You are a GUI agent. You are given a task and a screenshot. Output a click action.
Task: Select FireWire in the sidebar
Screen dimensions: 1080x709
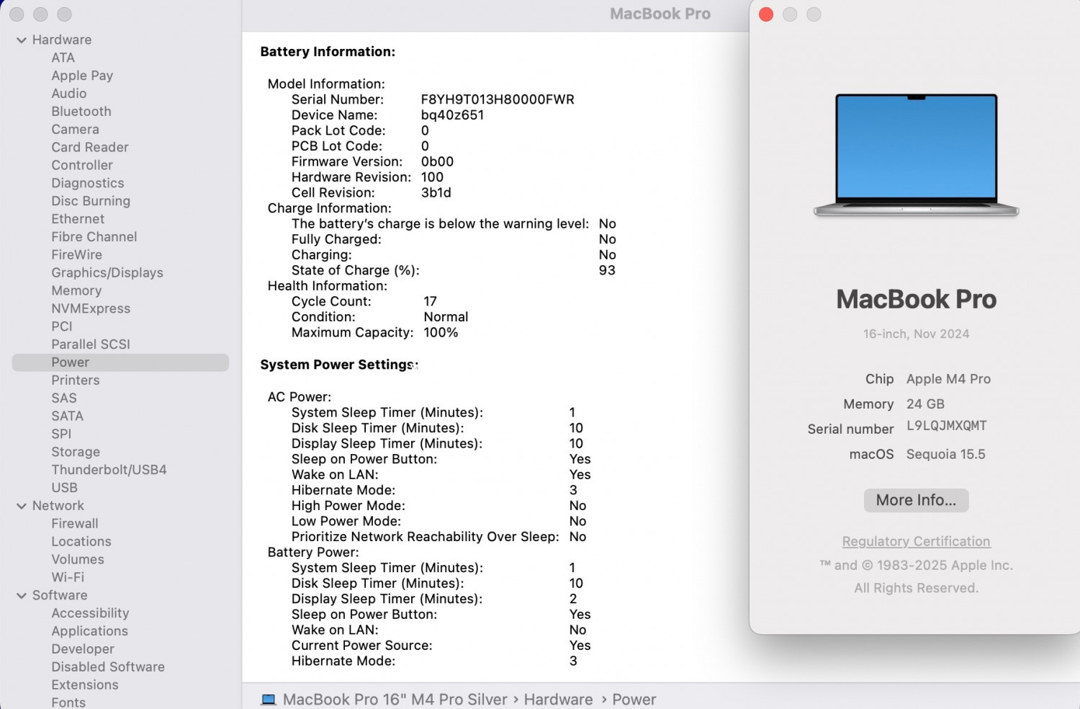76,255
